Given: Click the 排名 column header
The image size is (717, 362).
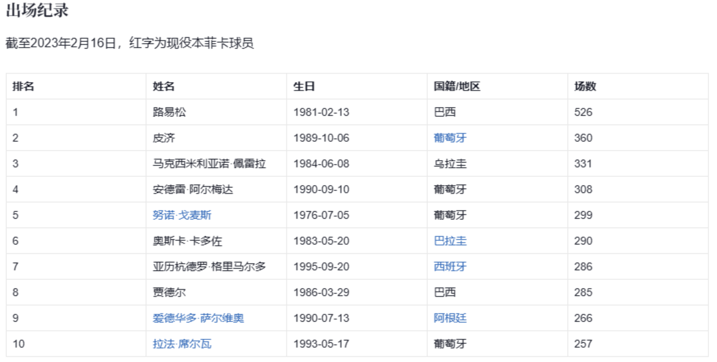Looking at the screenshot, I should (x=23, y=86).
